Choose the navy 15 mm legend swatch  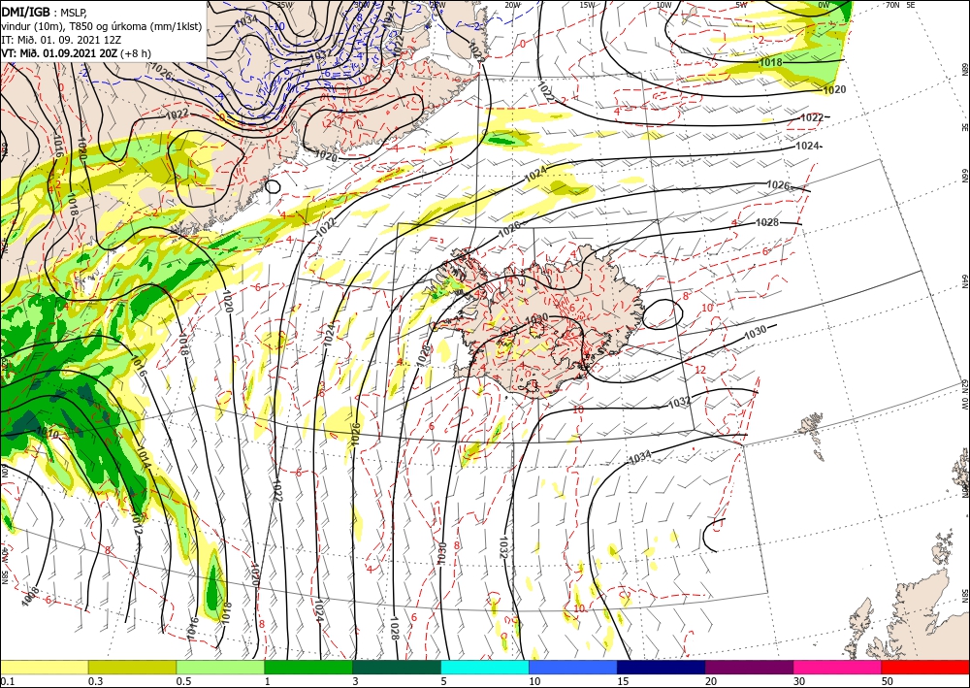[x=662, y=667]
